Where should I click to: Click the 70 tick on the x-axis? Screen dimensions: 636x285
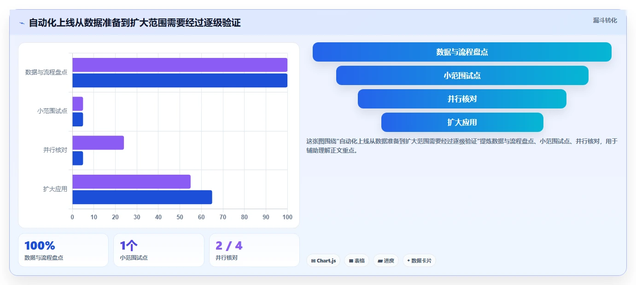click(x=223, y=217)
